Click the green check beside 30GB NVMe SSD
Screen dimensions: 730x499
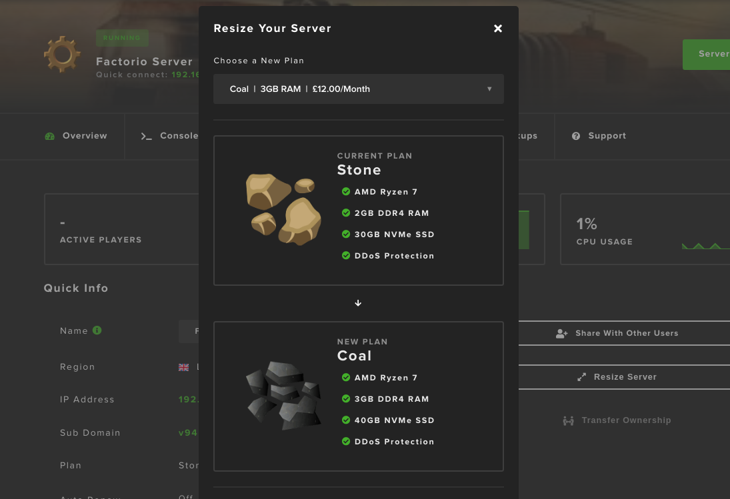pyautogui.click(x=346, y=234)
